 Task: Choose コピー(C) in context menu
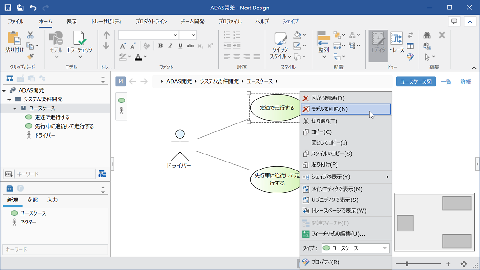[x=346, y=132]
